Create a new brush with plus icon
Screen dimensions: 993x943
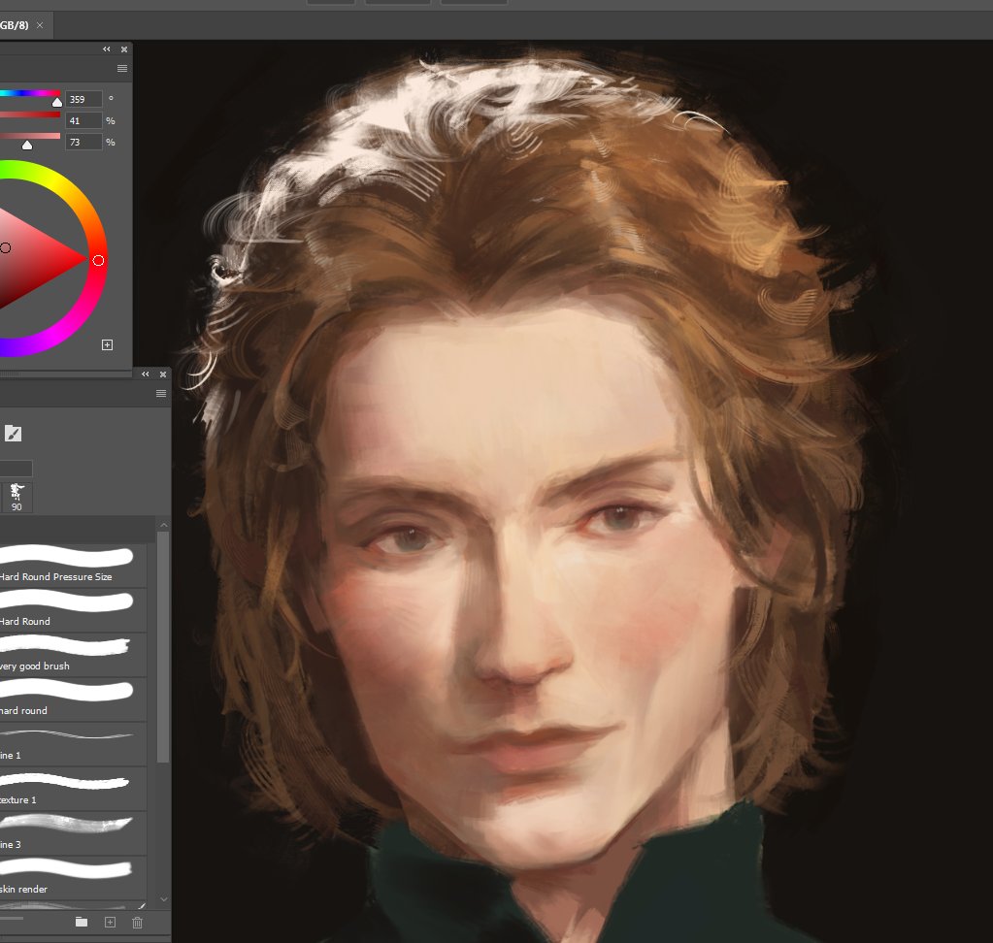click(110, 922)
